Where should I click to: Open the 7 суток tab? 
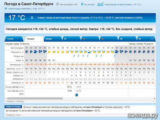click(14, 39)
